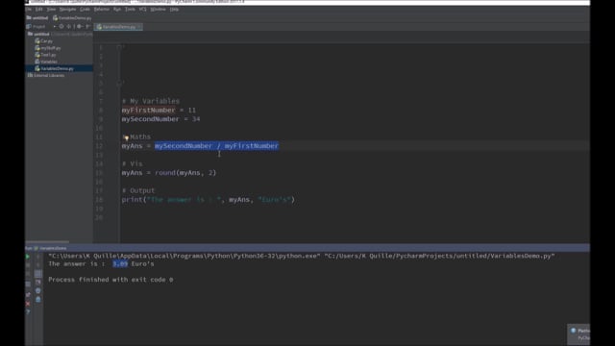This screenshot has height=346, width=615.
Task: Open the Tools menu
Action: (130, 9)
